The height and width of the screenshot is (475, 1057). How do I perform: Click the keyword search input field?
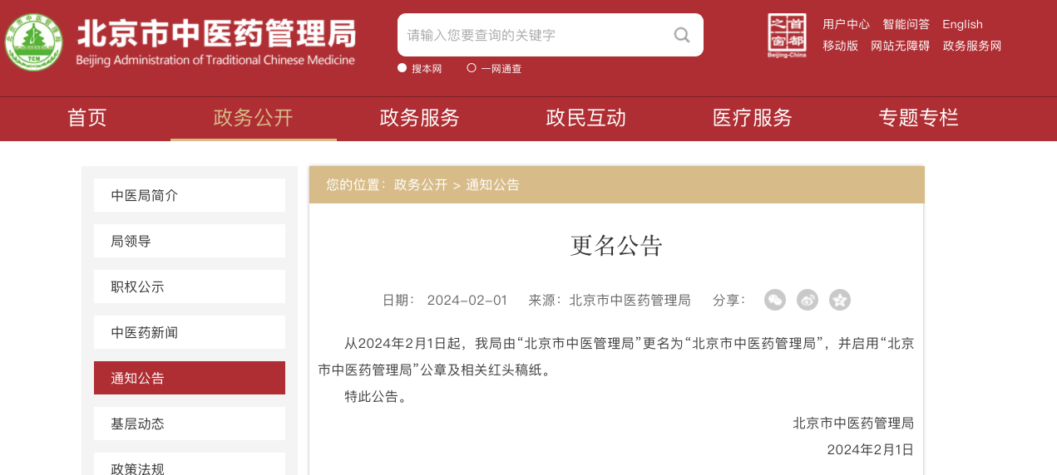coord(532,35)
